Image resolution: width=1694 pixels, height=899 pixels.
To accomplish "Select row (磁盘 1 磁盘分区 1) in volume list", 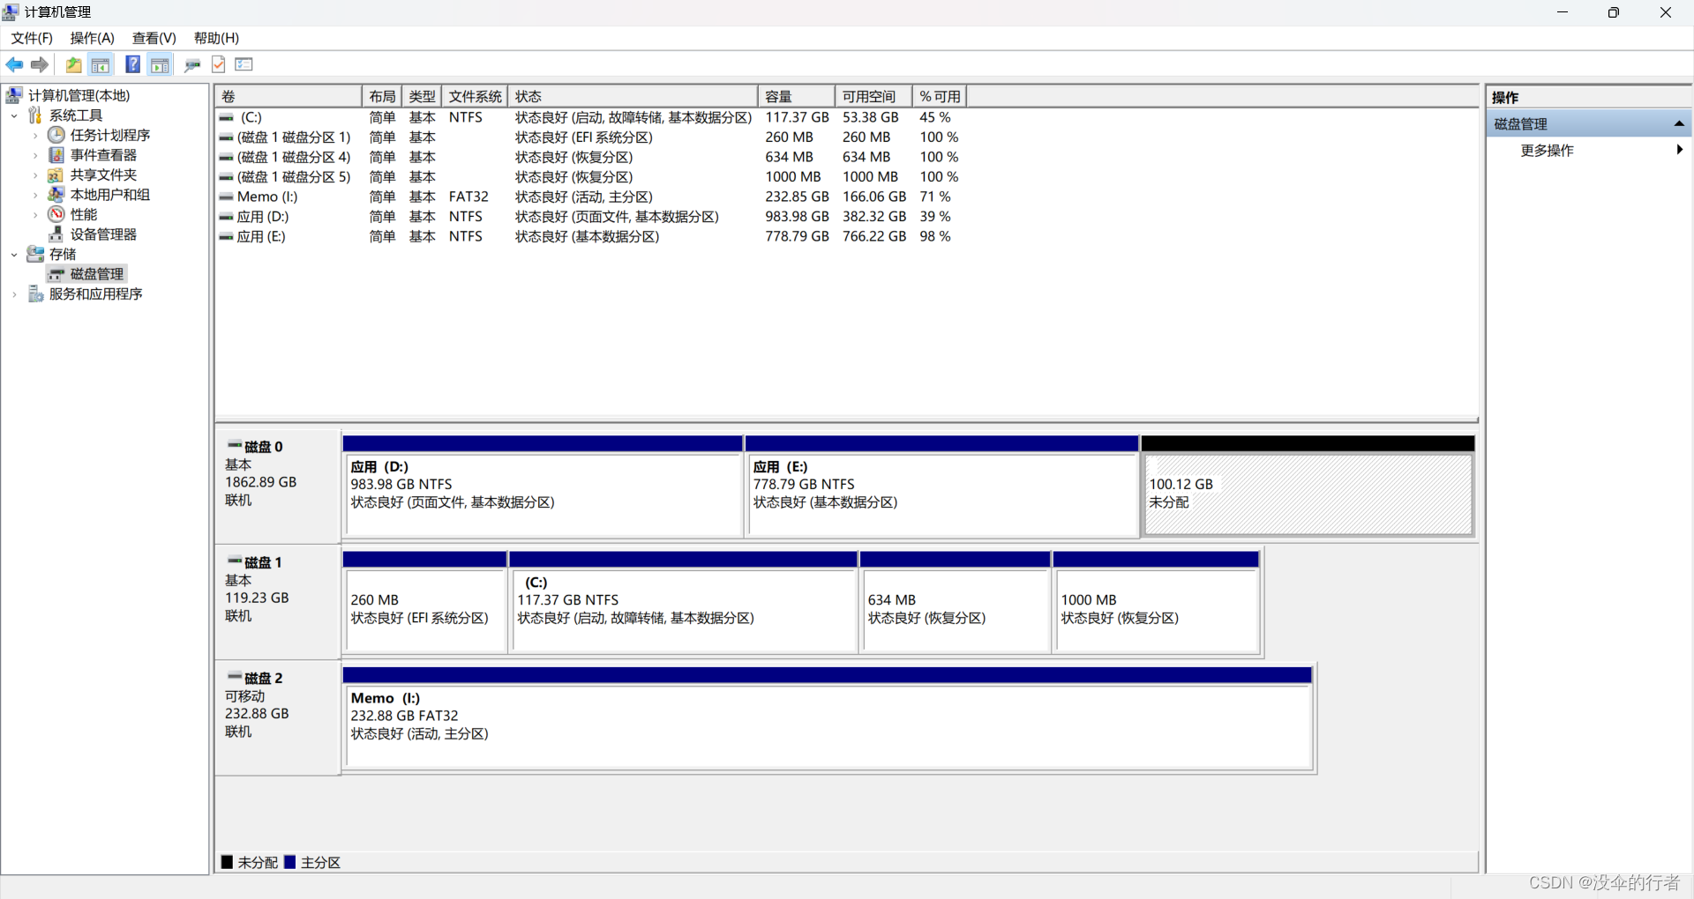I will tap(589, 137).
